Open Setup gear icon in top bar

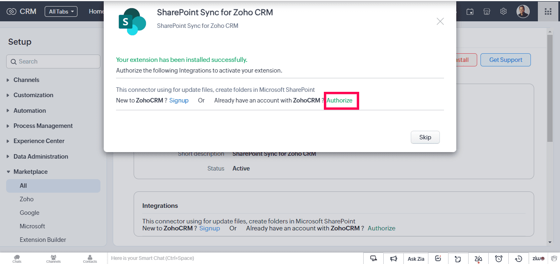503,11
